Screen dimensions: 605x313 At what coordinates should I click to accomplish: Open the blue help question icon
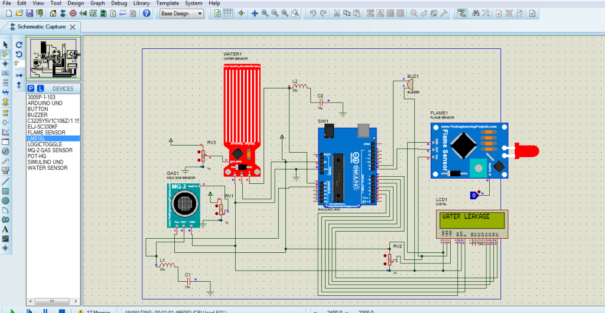pyautogui.click(x=147, y=14)
